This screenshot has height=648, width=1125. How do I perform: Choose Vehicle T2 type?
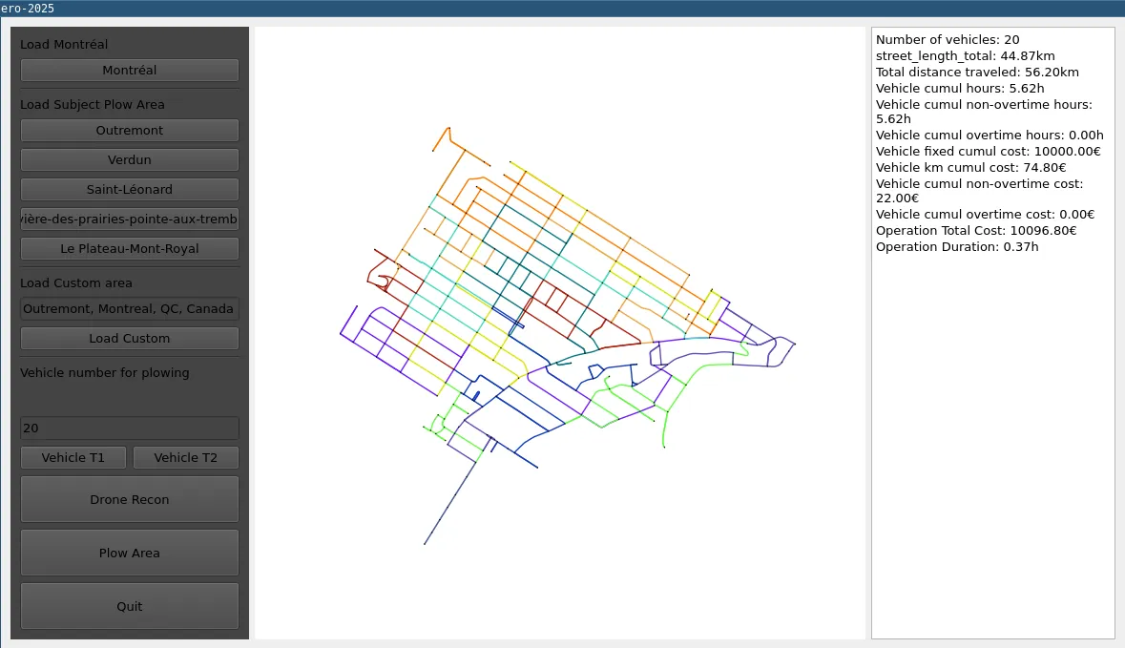[x=185, y=457]
